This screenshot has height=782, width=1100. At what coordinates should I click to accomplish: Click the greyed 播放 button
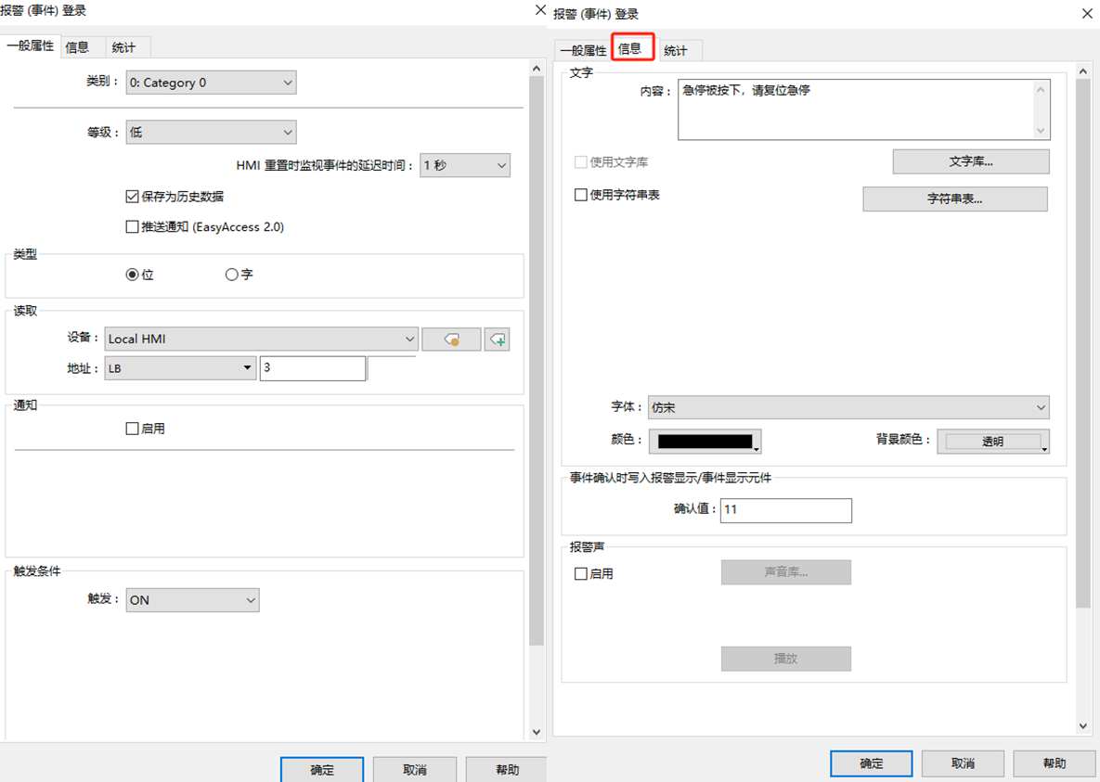785,659
